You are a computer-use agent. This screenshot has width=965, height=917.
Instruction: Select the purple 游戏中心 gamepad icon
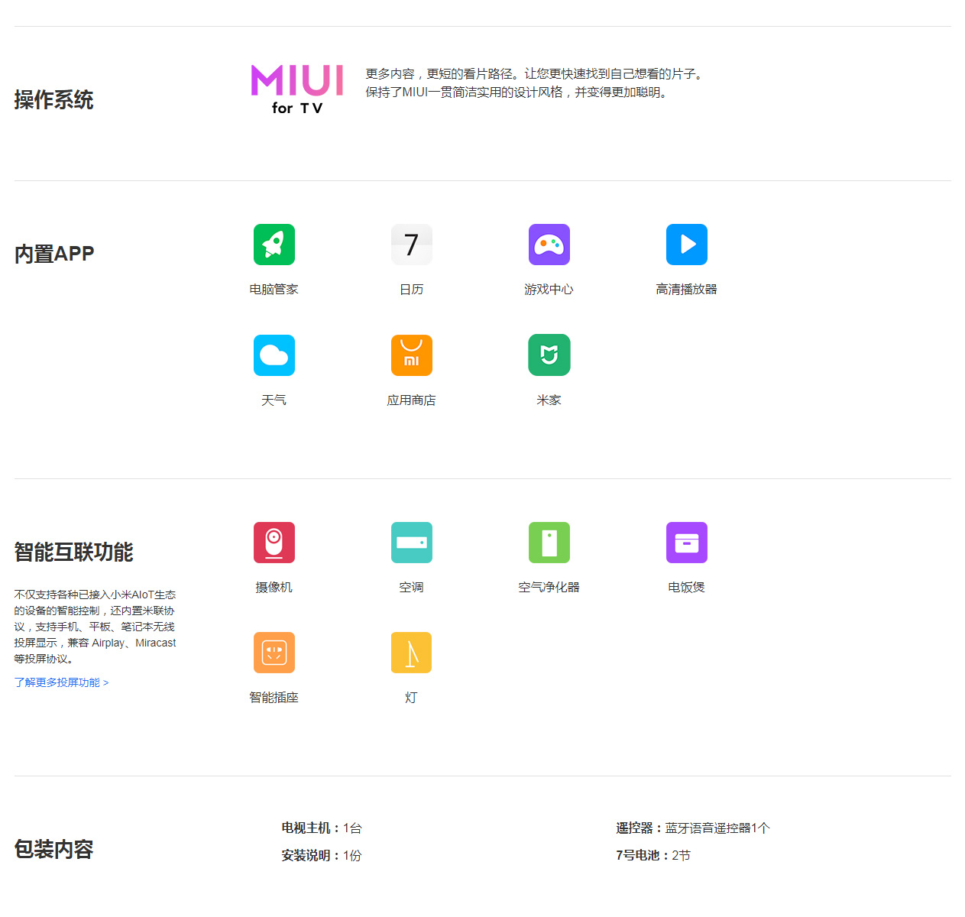(x=549, y=245)
